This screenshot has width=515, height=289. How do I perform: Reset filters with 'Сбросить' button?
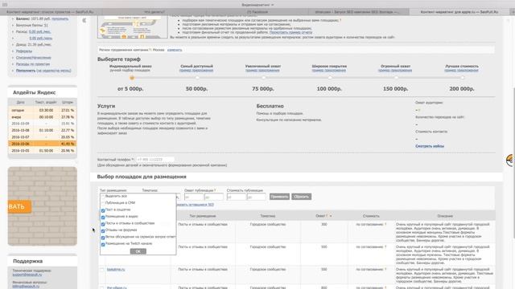coord(301,197)
